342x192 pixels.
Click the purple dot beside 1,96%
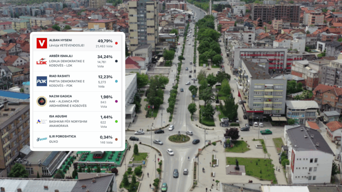pos(116,101)
